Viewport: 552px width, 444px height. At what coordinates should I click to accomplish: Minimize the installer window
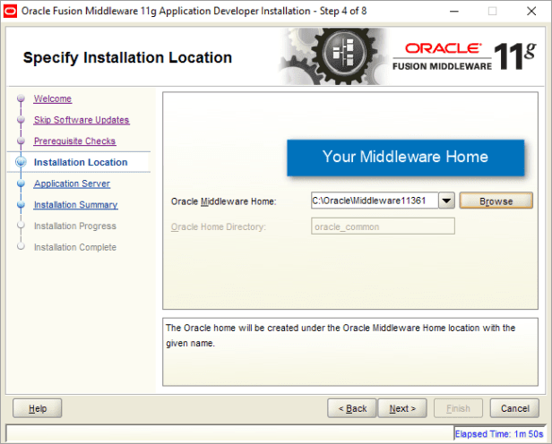click(x=454, y=12)
